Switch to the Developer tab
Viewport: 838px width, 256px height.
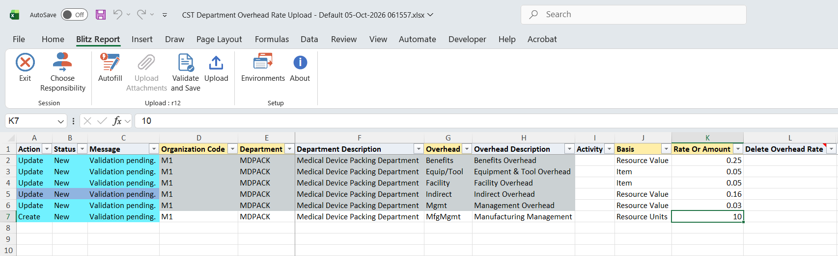coord(467,39)
